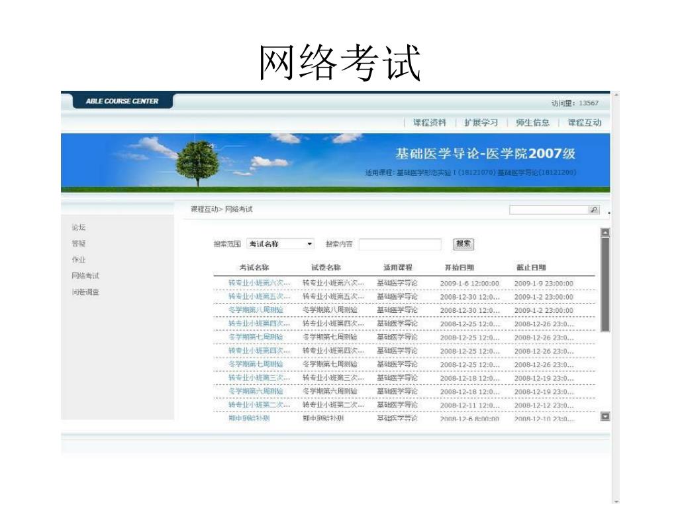678x509 pixels.
Task: Open the exam link 转专业小班第五次...
Action: (259, 296)
